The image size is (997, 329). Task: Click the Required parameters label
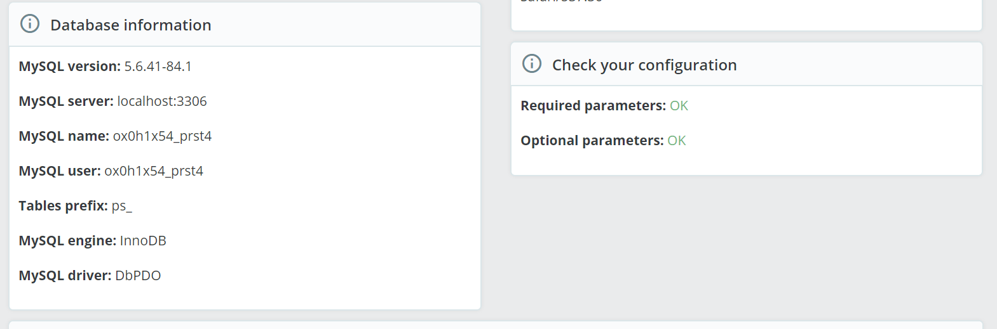tap(593, 106)
